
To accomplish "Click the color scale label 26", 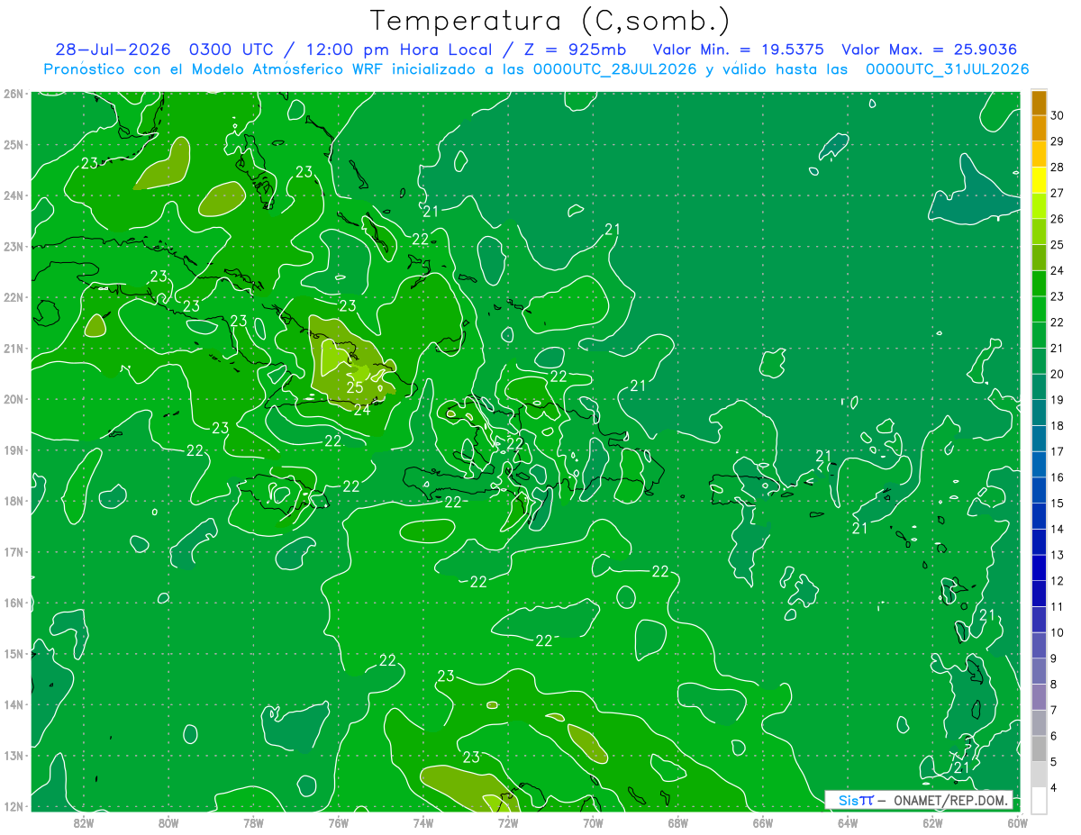I will pyautogui.click(x=1058, y=219).
